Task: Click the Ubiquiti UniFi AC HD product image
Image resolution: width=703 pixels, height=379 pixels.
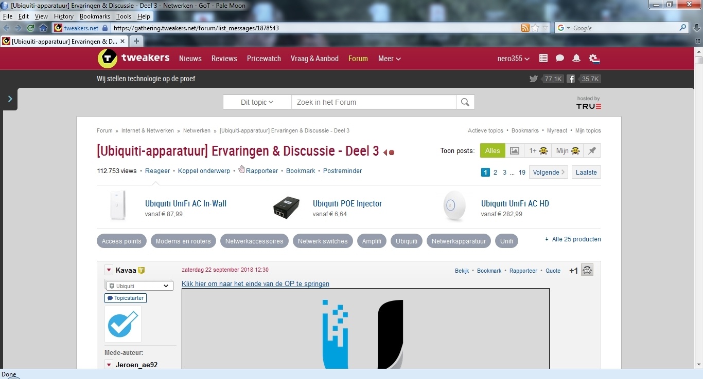Action: (454, 205)
